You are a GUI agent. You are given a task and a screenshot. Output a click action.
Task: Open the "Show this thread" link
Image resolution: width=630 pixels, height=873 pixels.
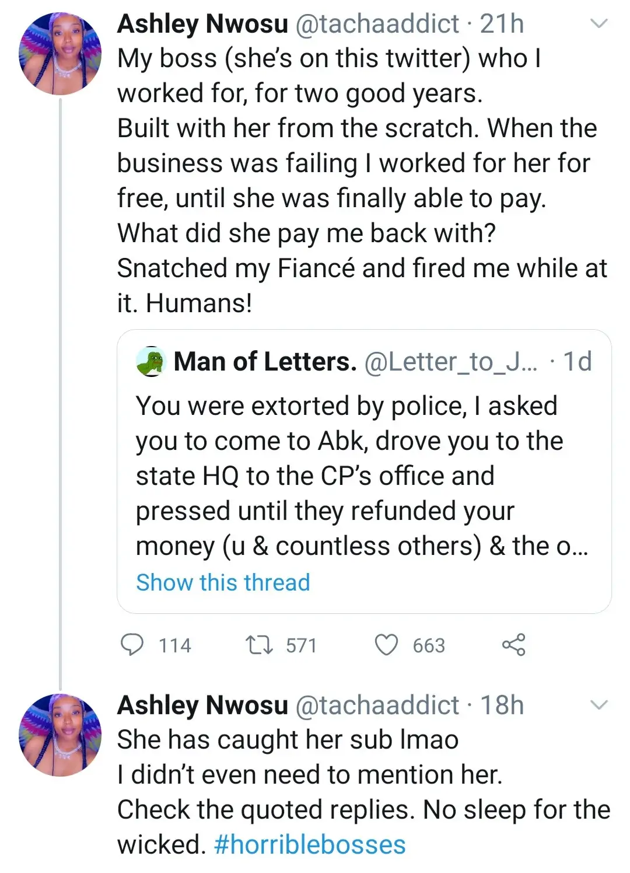223,582
